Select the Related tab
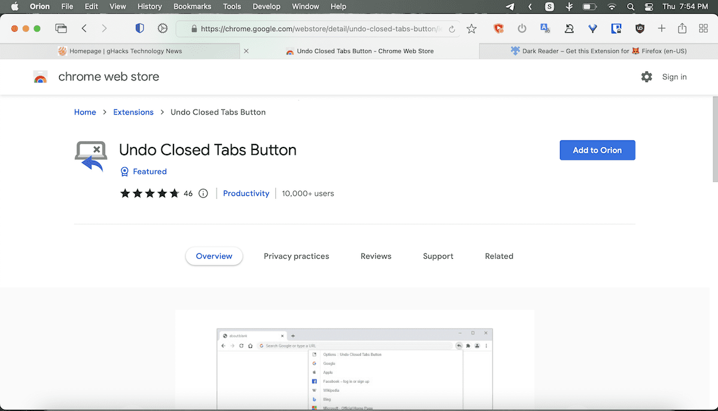This screenshot has height=411, width=718. pyautogui.click(x=499, y=256)
